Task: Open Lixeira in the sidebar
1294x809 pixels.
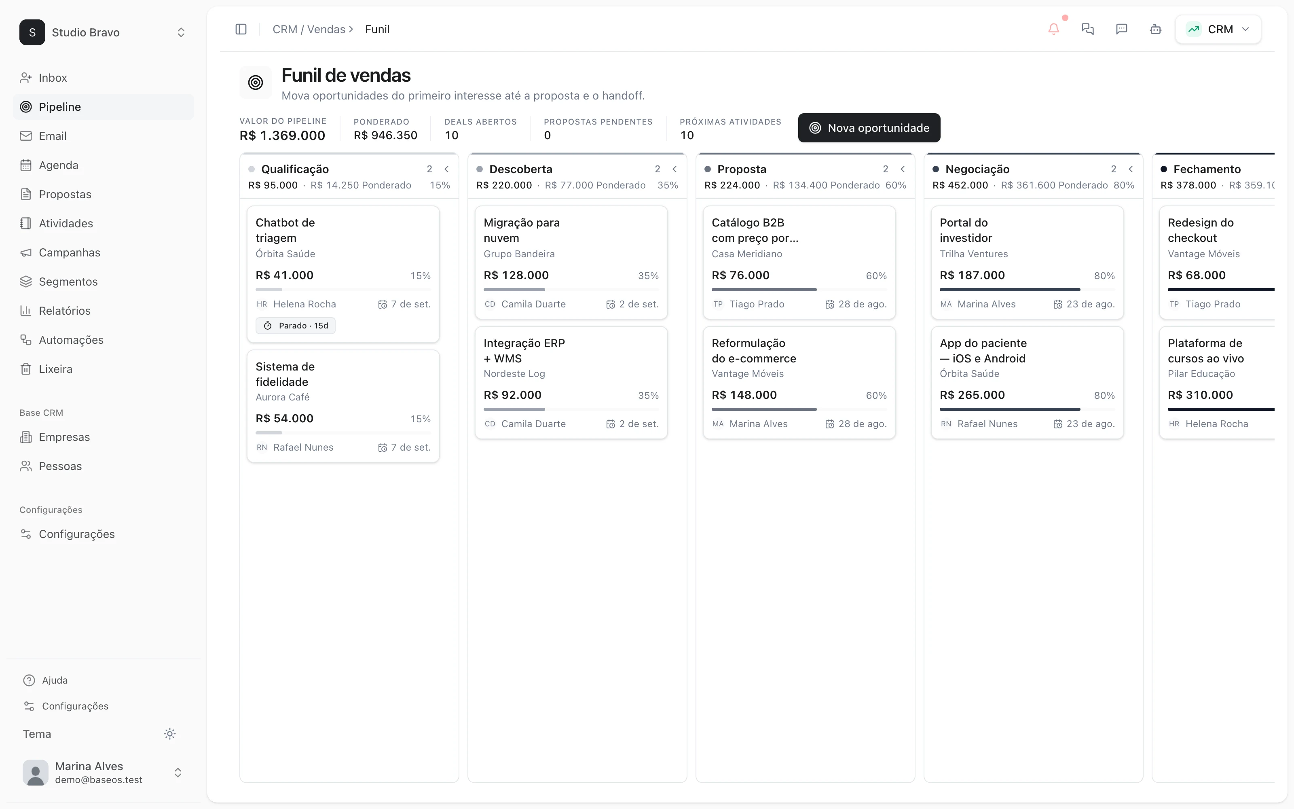Action: (103, 369)
